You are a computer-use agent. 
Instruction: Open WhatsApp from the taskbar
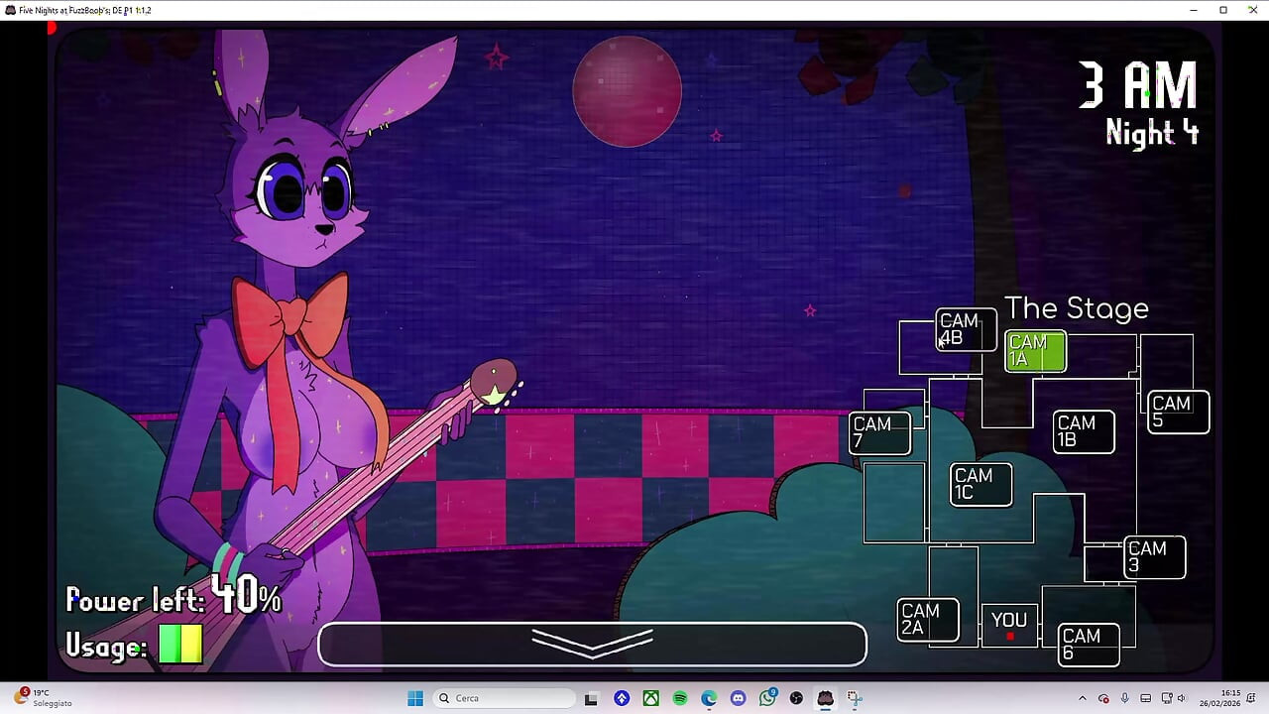point(767,698)
